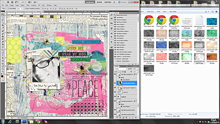The image size is (220, 124).
Task: Click the Slide show button
Action: [150, 12]
